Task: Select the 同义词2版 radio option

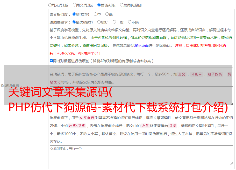Action: point(74,5)
